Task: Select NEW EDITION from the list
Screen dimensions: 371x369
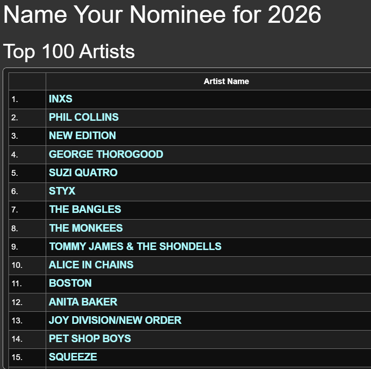Action: (x=82, y=136)
